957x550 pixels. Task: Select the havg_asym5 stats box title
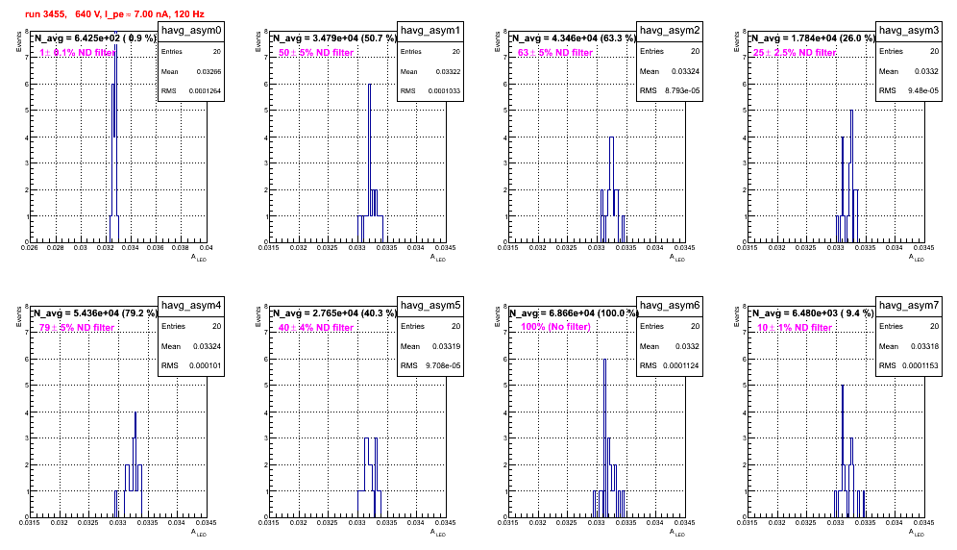click(x=430, y=305)
